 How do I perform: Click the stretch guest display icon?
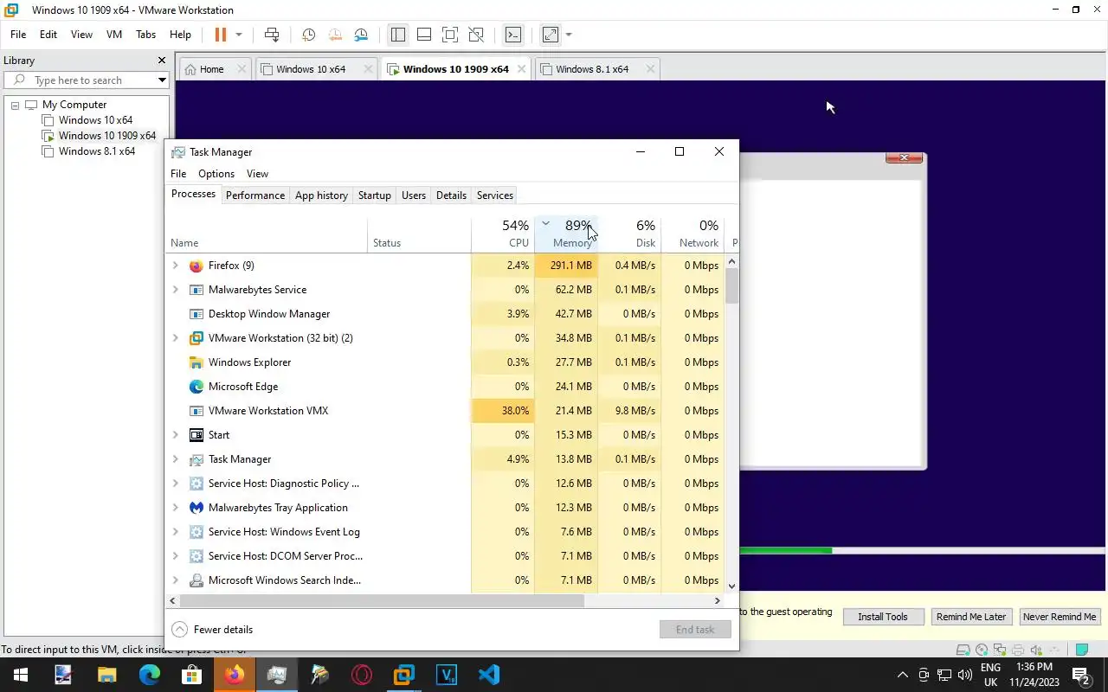(x=551, y=35)
